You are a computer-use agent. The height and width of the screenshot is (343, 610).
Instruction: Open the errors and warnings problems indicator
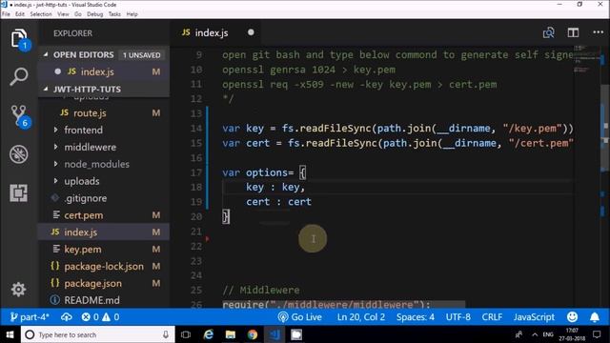pos(100,317)
